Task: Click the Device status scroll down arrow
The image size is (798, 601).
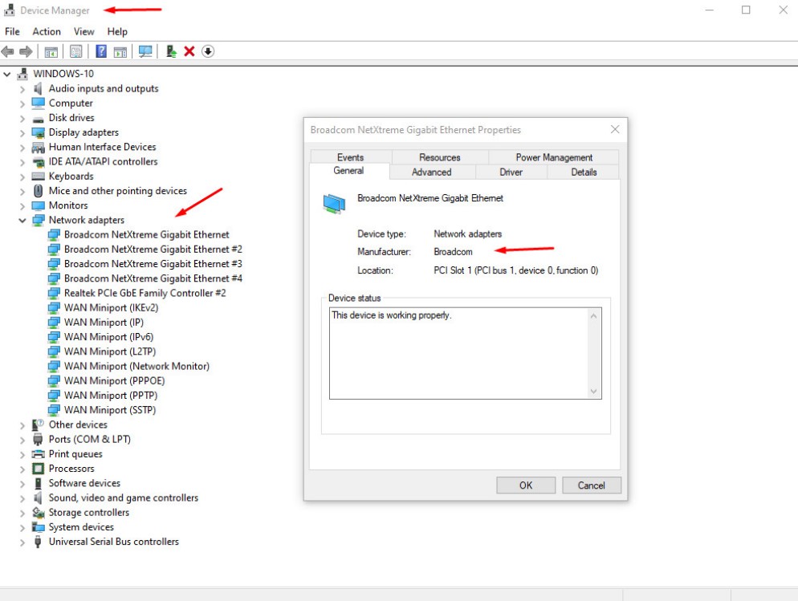Action: [593, 391]
